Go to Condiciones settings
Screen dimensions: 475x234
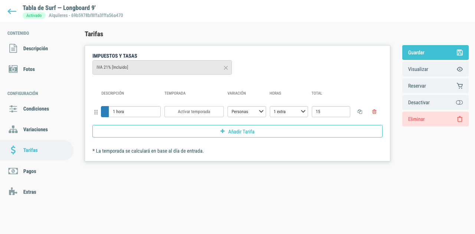(37, 109)
